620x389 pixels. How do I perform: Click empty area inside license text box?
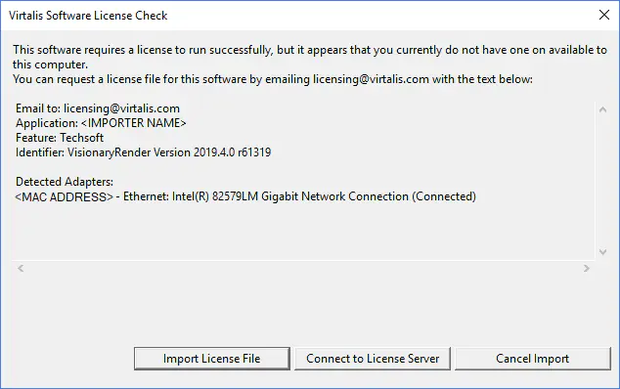[x=300, y=232]
